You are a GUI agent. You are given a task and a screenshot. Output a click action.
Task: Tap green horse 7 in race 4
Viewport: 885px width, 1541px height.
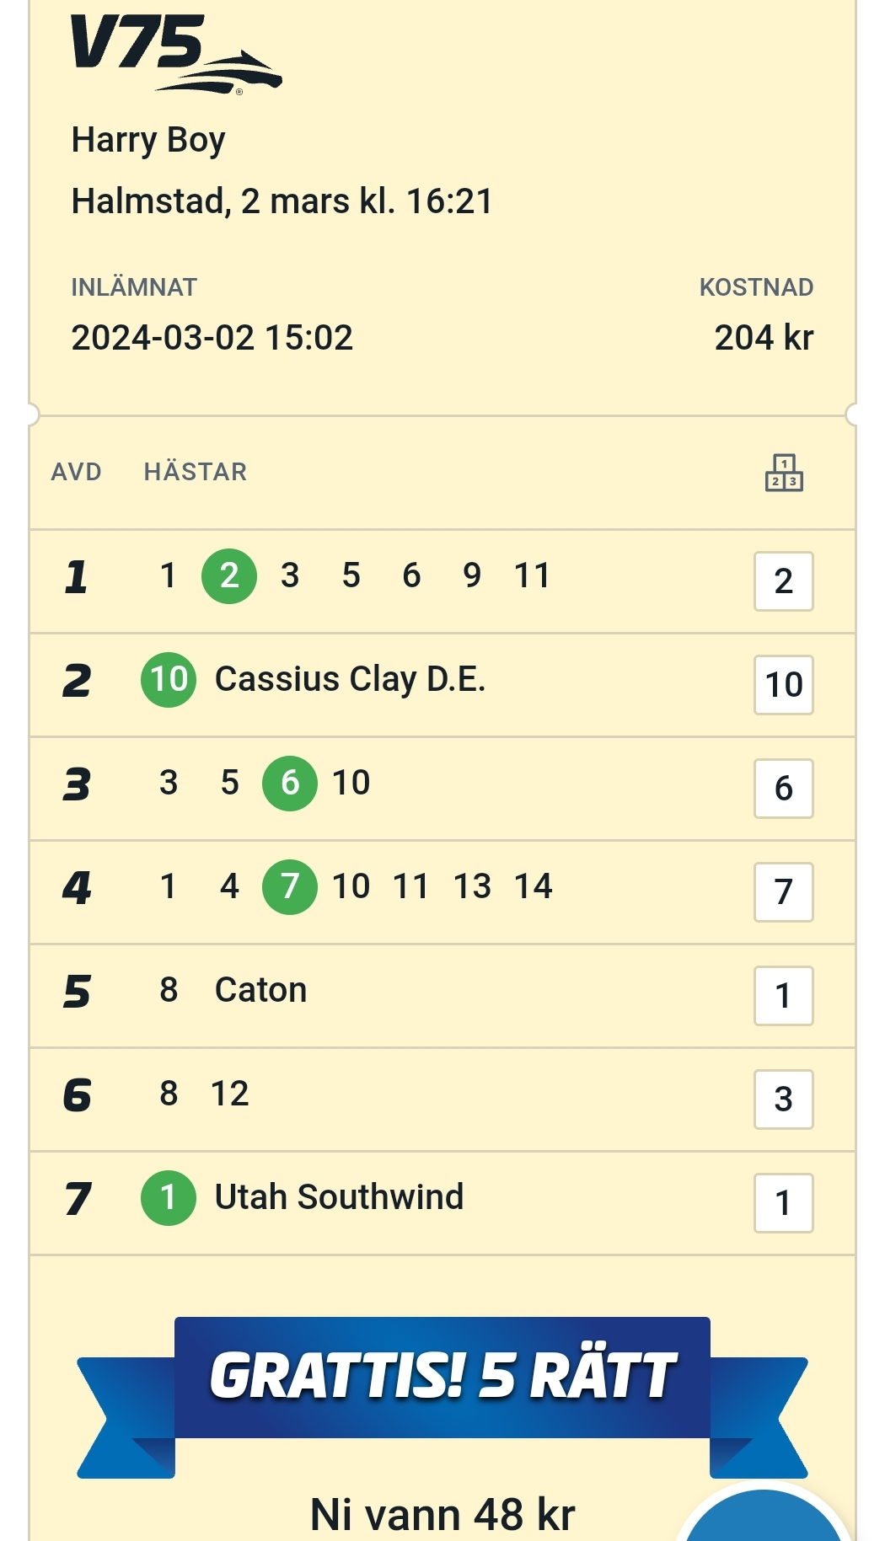point(290,886)
